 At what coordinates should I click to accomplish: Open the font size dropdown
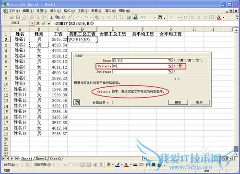179,17
